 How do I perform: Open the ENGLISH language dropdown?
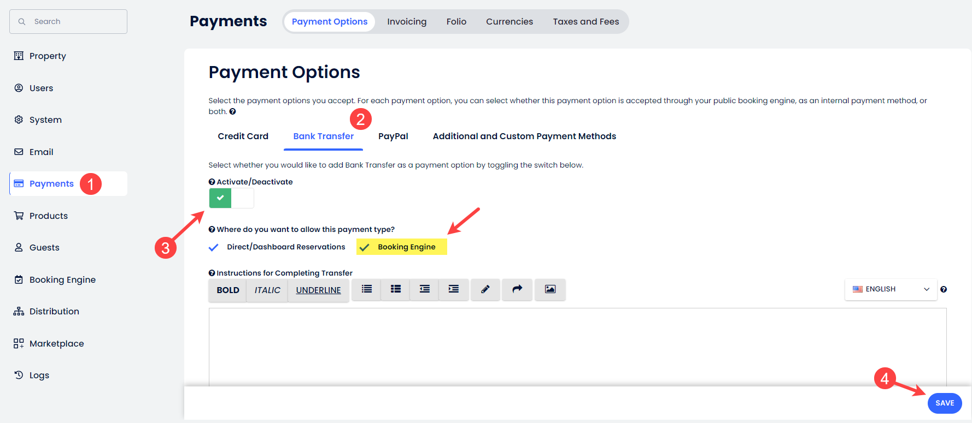coord(891,289)
